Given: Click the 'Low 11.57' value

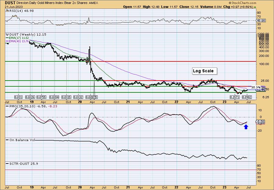Looking at the screenshot, I should (x=169, y=7).
